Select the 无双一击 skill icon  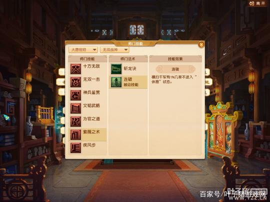coord(75,82)
